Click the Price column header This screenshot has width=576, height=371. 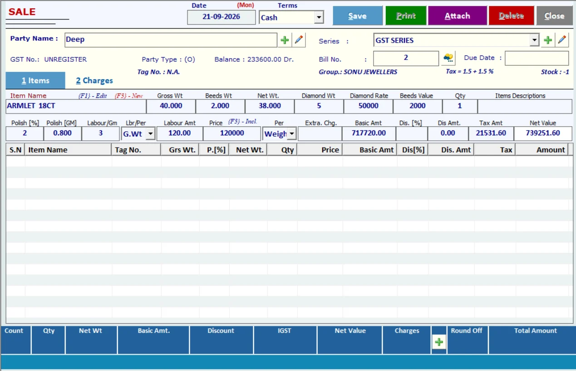320,150
